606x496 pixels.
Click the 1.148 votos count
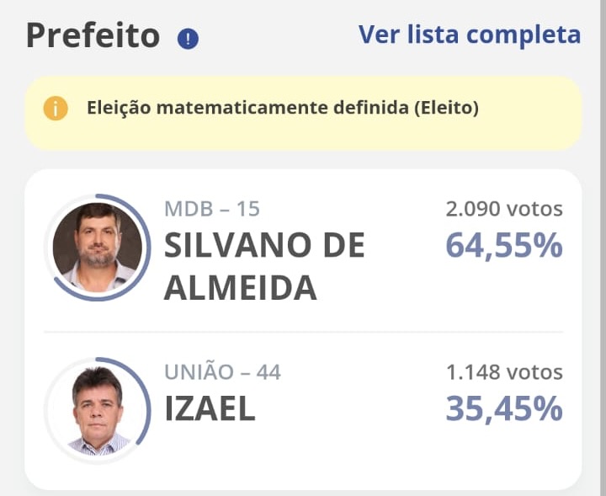click(504, 371)
